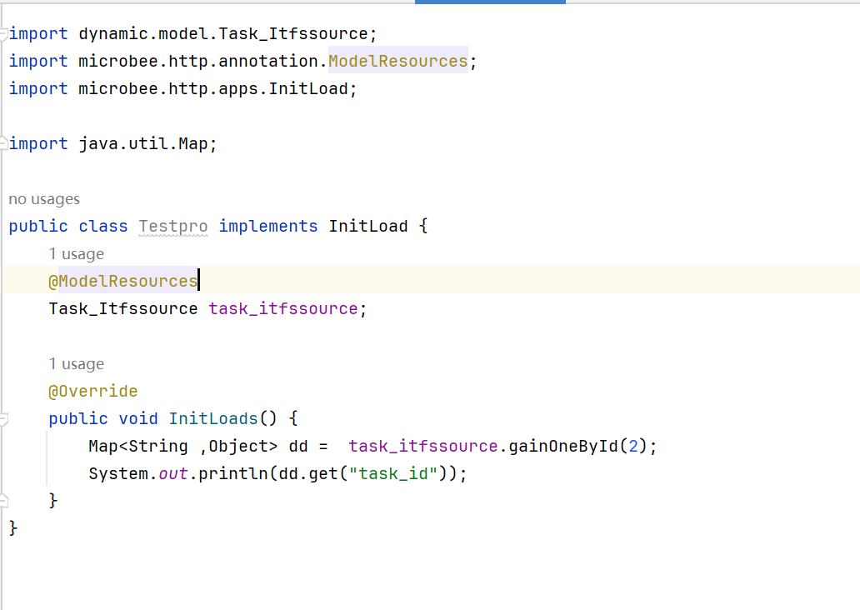The image size is (860, 610).
Task: Click fold end marker at InitLoads closing brace
Action: click(x=4, y=501)
